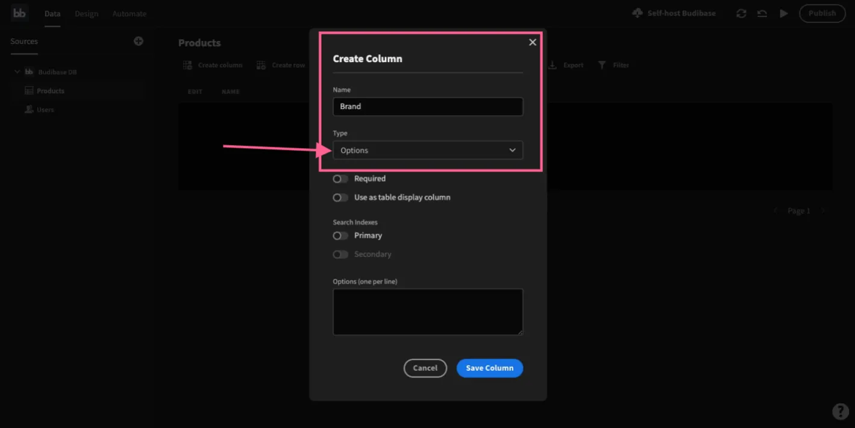This screenshot has width=855, height=428.
Task: Toggle the Secondary search index switch
Action: click(340, 254)
